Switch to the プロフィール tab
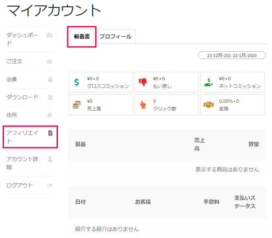This screenshot has width=272, height=238. point(115,36)
